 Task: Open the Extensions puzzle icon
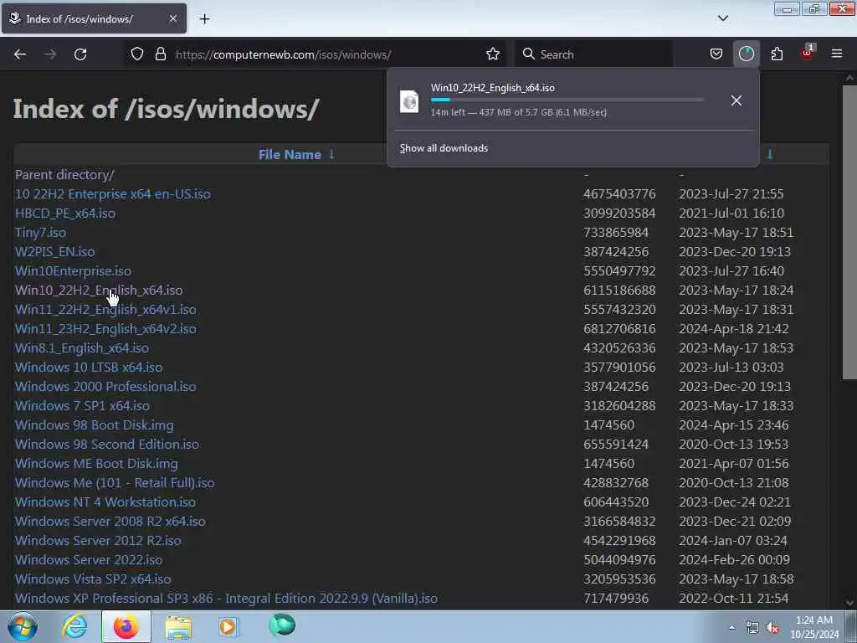[777, 54]
